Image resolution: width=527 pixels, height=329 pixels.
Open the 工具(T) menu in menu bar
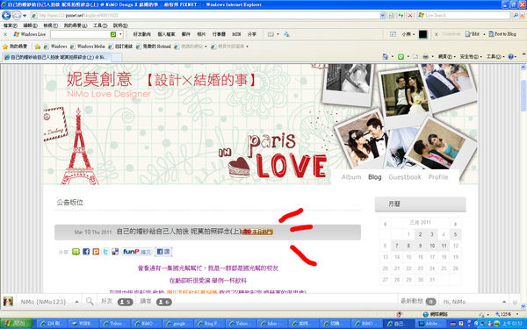pyautogui.click(x=100, y=25)
